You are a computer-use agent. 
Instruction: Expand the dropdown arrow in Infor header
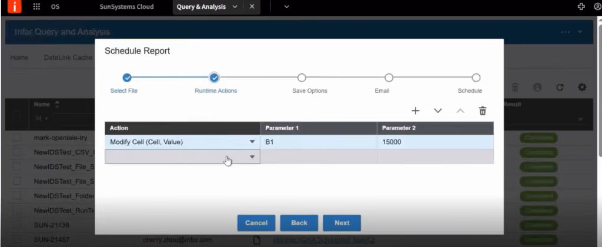pos(580,32)
